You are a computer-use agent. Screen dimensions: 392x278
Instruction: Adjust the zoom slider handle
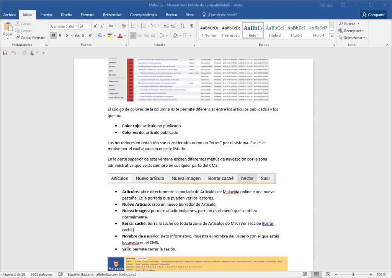[353, 274]
